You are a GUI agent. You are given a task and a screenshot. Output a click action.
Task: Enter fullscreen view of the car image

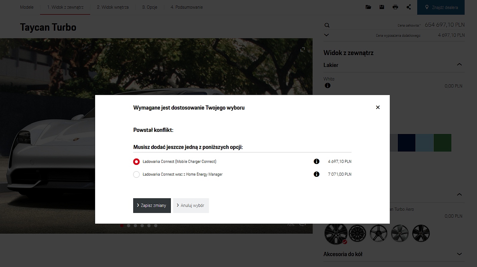tap(303, 49)
